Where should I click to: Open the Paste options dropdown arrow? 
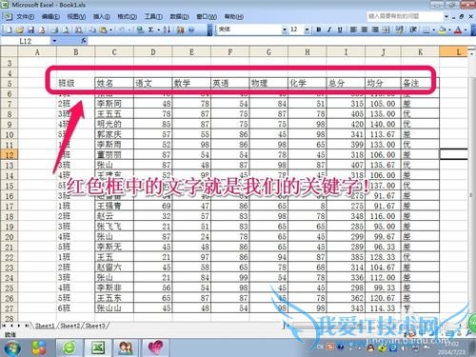110,30
